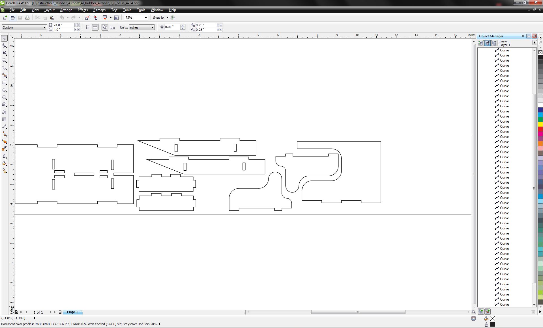Viewport: 543px width, 328px height.
Task: Open the Options checklist icon
Action: (173, 18)
